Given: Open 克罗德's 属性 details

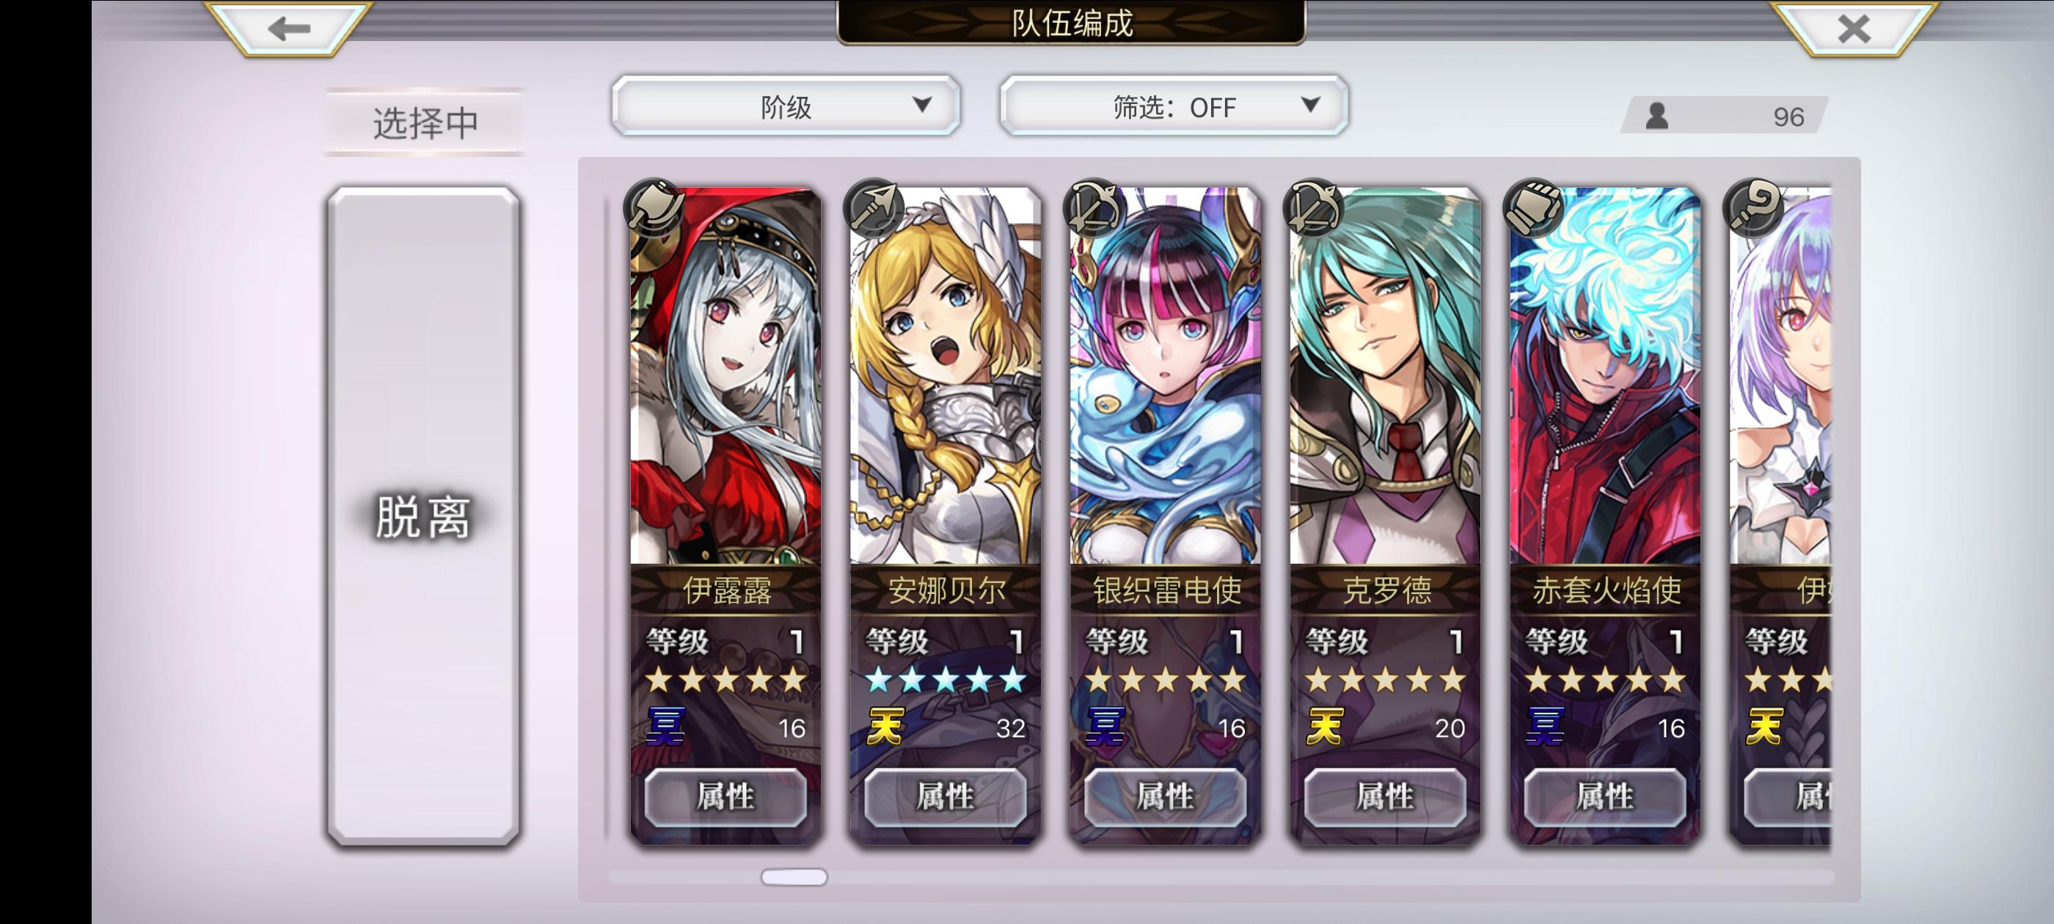Looking at the screenshot, I should point(1385,796).
